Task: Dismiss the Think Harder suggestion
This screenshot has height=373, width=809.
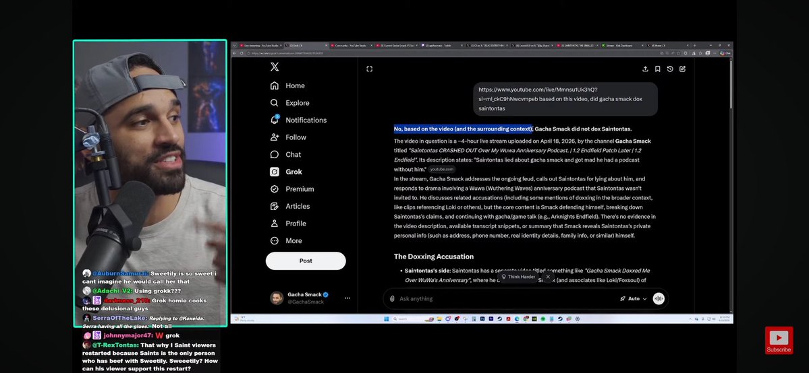Action: click(x=547, y=277)
